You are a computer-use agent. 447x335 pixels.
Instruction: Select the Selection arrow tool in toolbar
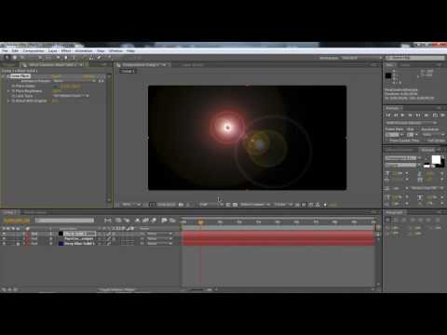[7, 58]
